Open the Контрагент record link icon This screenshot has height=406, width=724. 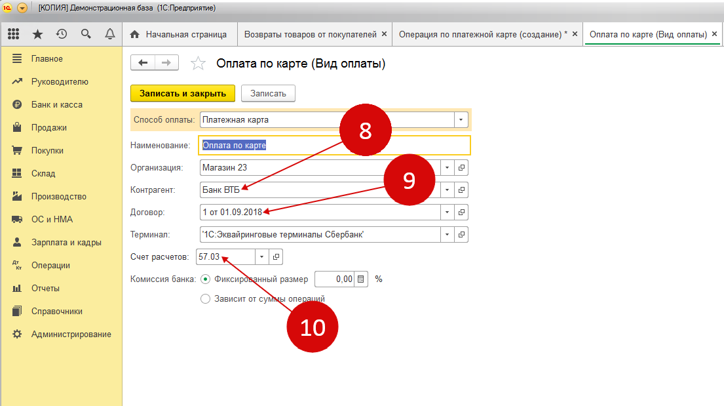[461, 190]
